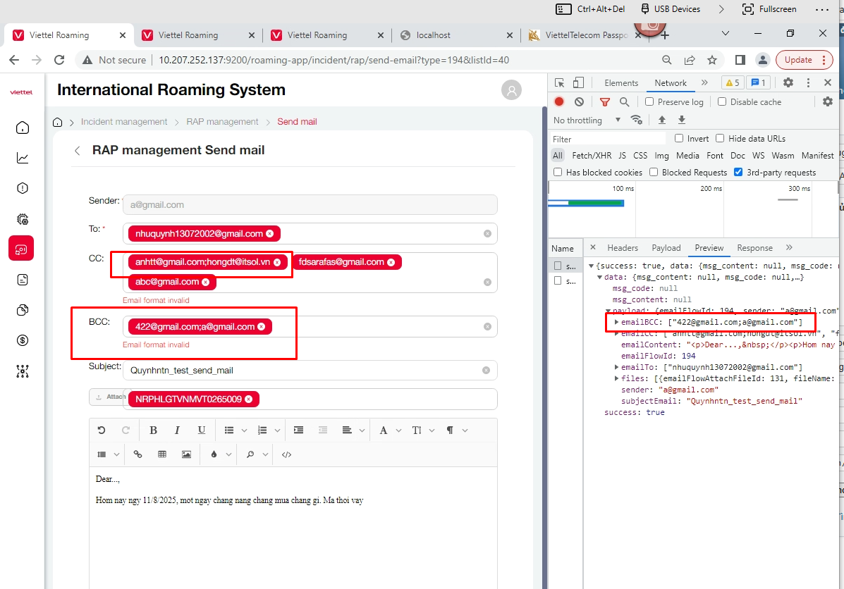Go back using the RAP management arrow
This screenshot has height=589, width=844.
[78, 151]
